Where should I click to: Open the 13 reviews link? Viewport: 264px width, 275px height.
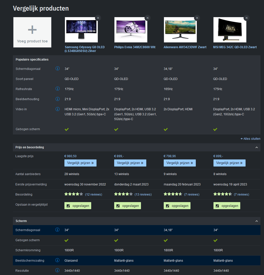click(x=143, y=194)
